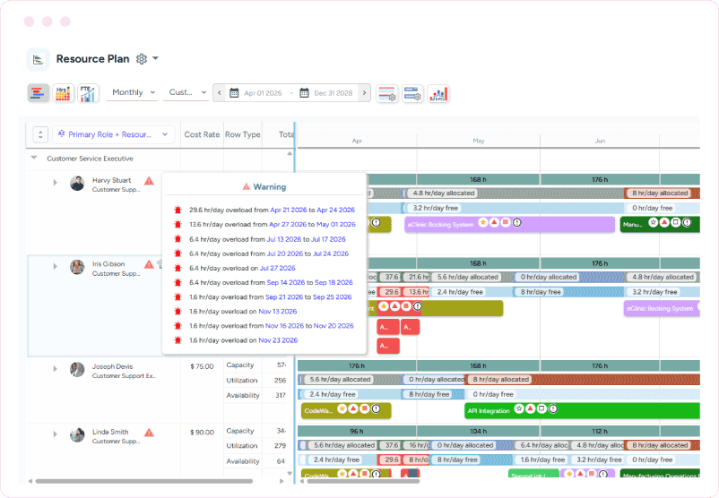
Task: Open the Monthly timescale dropdown
Action: 133,92
